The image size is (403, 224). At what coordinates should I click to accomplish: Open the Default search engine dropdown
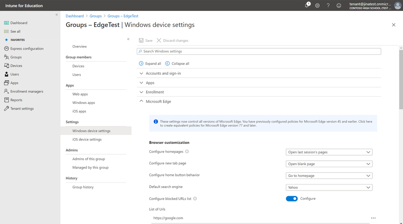pos(329,187)
